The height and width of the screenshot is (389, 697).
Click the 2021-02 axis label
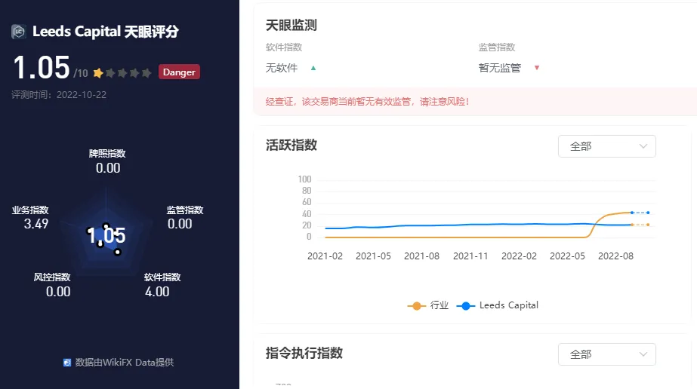point(325,256)
